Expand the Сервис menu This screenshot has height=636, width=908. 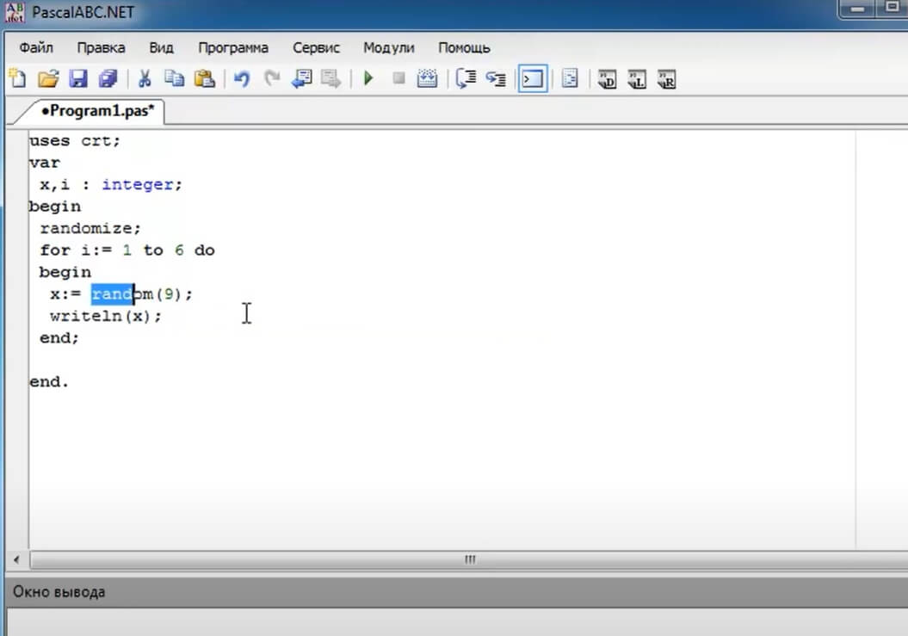pyautogui.click(x=316, y=47)
